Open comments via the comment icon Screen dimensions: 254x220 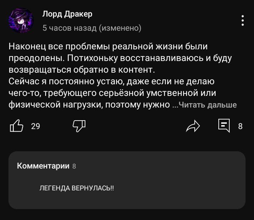(224, 126)
